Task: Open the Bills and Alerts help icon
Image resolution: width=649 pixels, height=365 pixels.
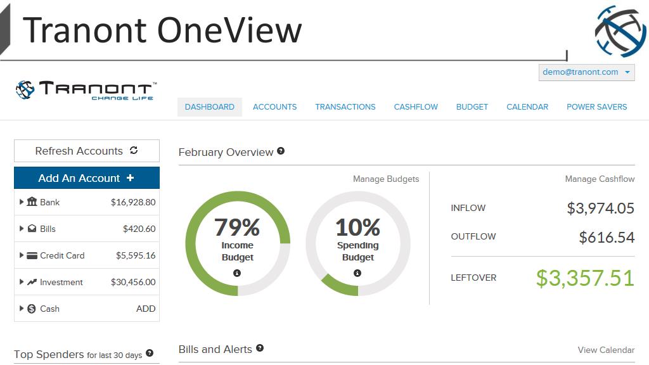Action: (x=259, y=348)
